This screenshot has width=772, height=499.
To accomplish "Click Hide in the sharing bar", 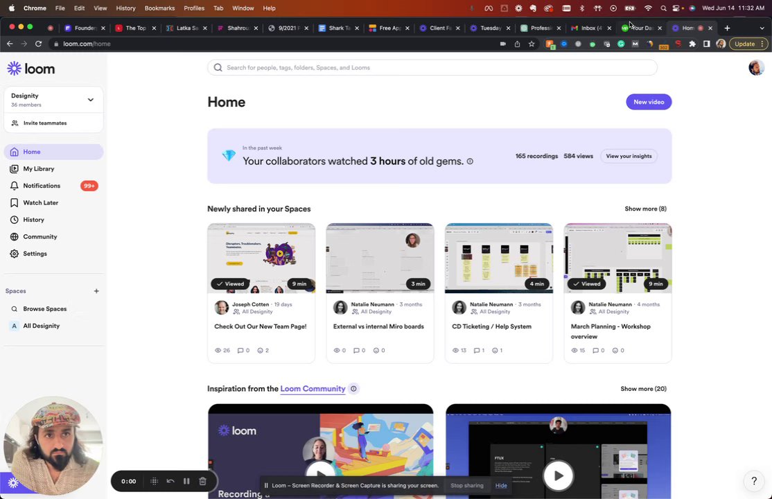I will click(501, 486).
